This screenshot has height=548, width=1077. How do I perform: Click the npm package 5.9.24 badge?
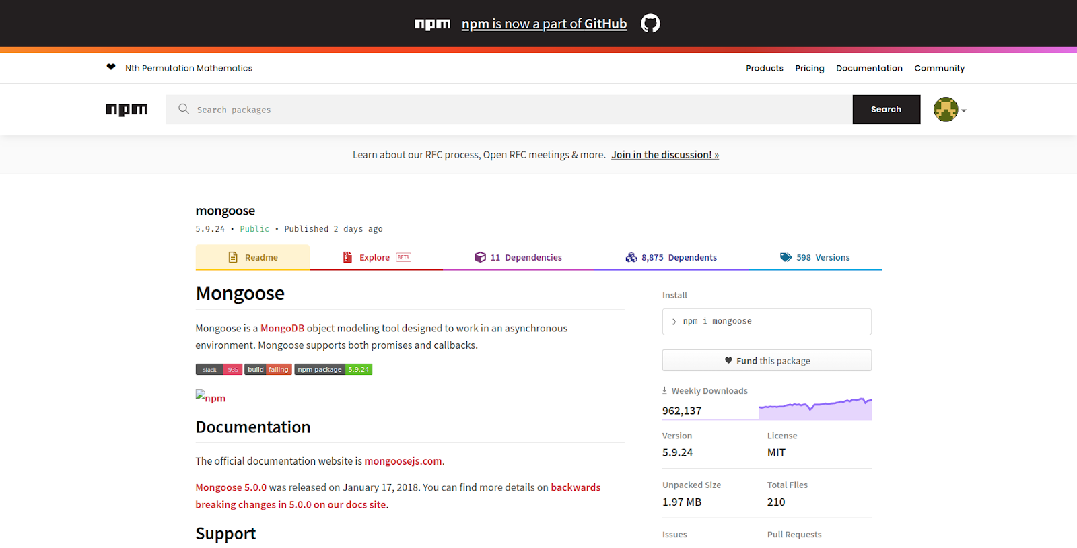point(333,369)
